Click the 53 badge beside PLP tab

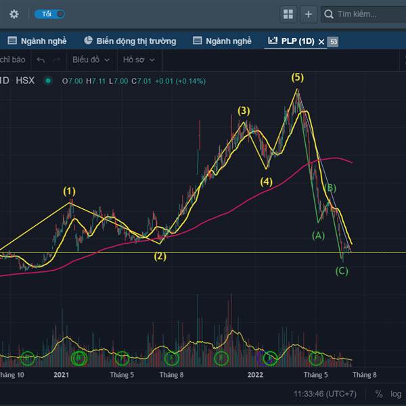click(334, 42)
